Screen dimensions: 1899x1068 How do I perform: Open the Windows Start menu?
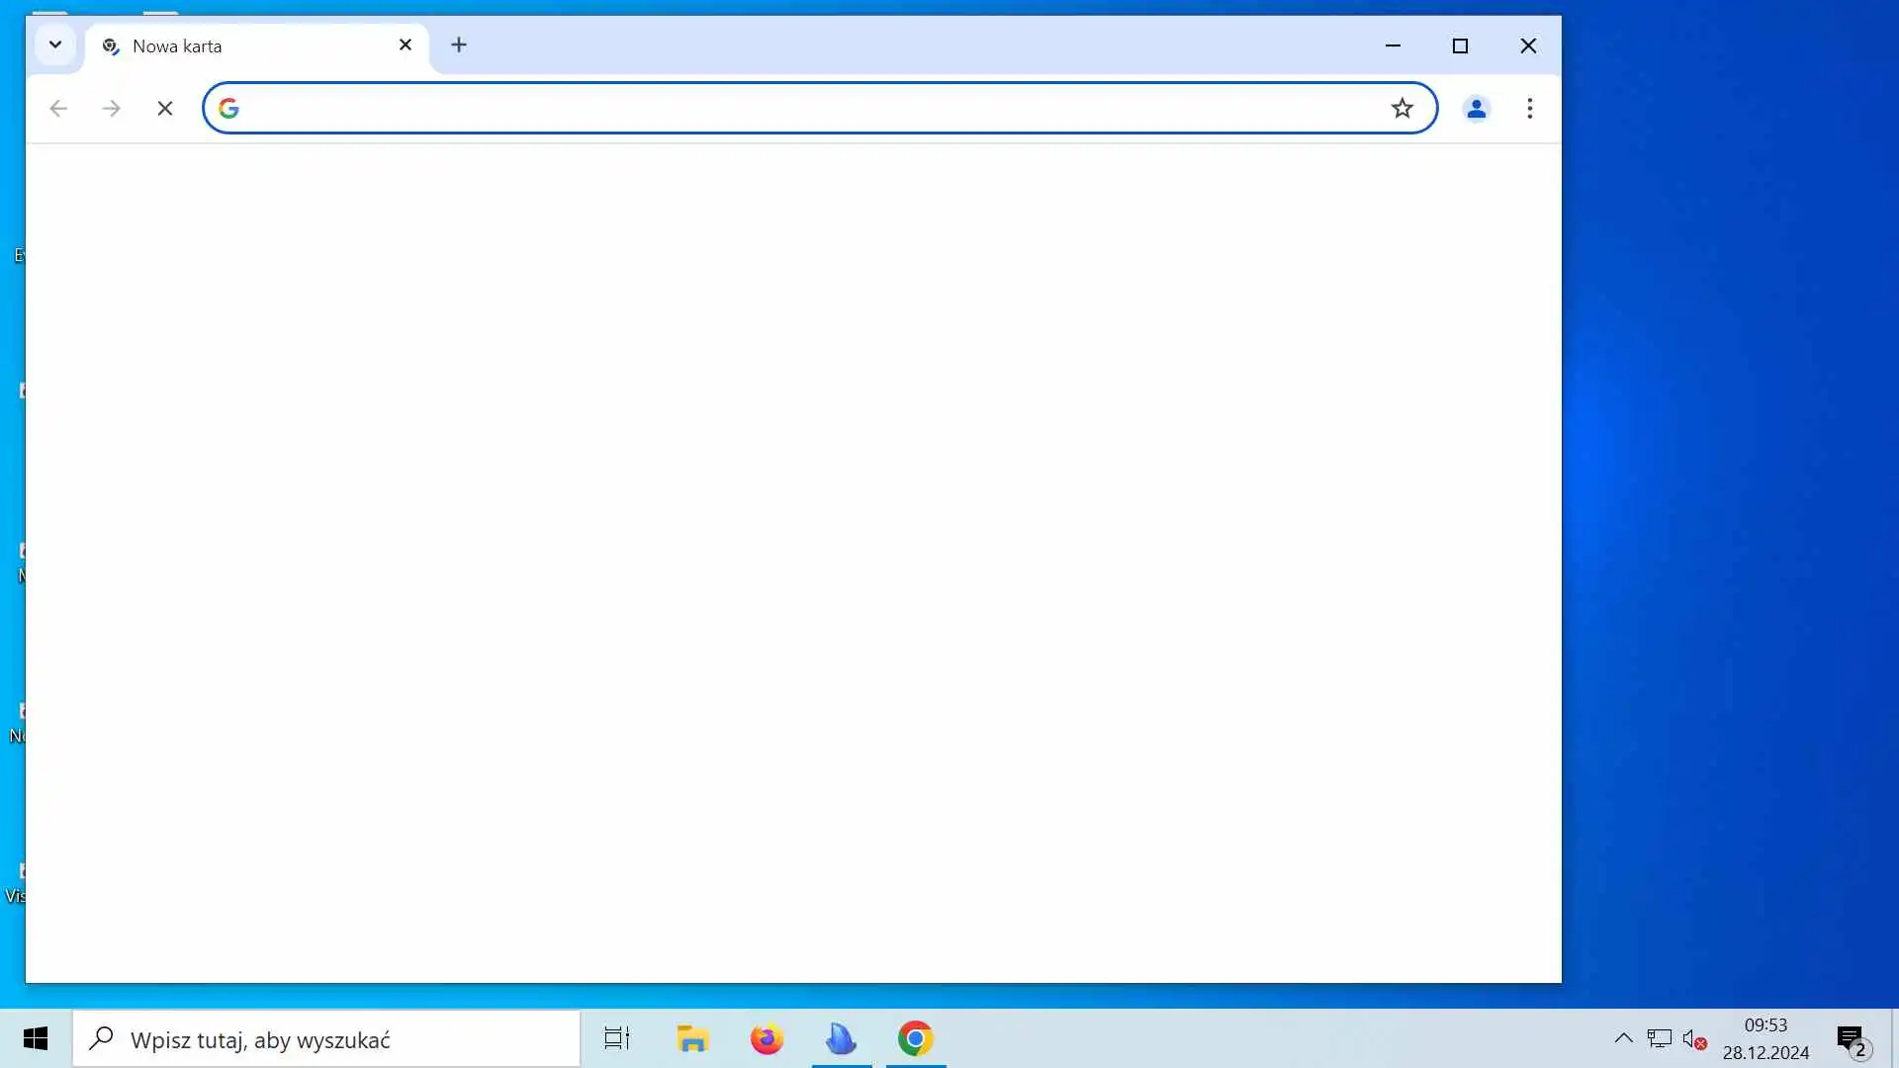(36, 1039)
